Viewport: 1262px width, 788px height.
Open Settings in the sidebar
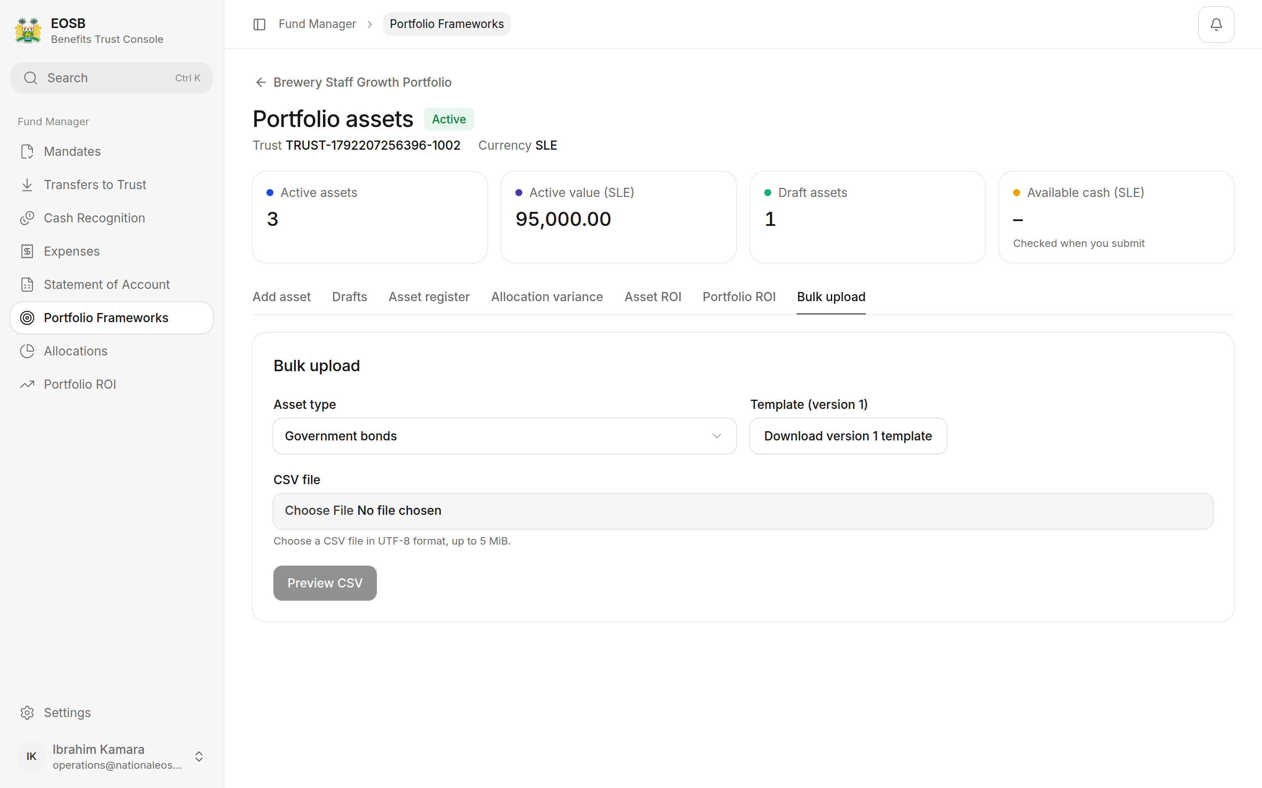[112, 712]
